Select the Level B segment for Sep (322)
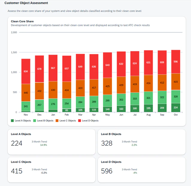 click(x=162, y=97)
